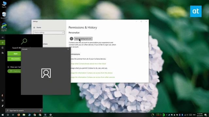The width and height of the screenshot is (209, 117).
Task: Show hidden system tray icons arrow
Action: (167, 115)
